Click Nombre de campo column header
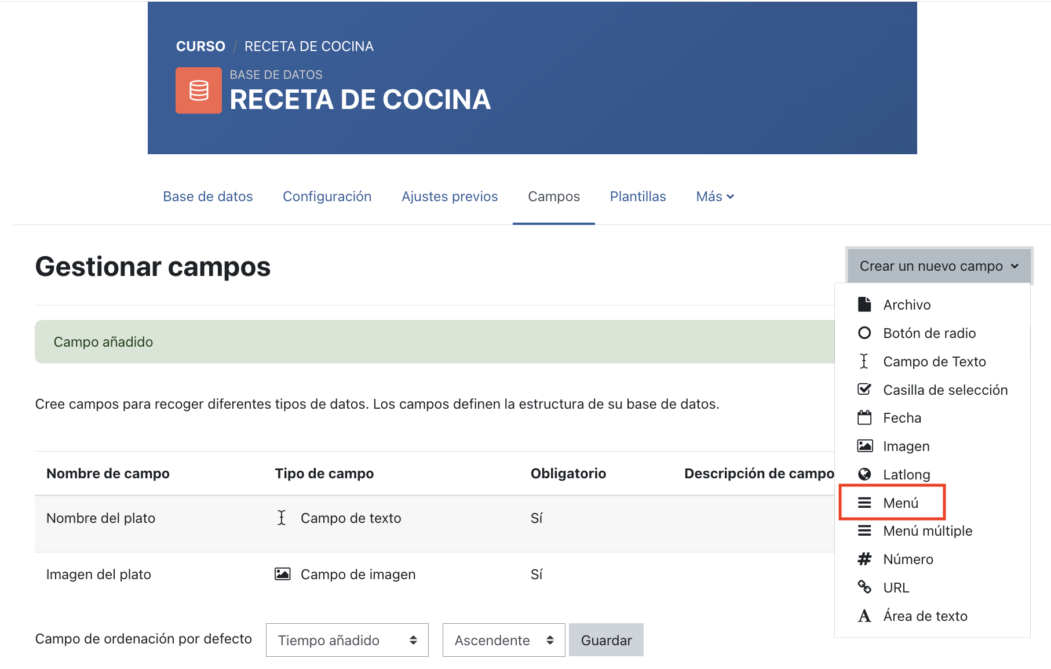This screenshot has height=669, width=1051. coord(108,474)
